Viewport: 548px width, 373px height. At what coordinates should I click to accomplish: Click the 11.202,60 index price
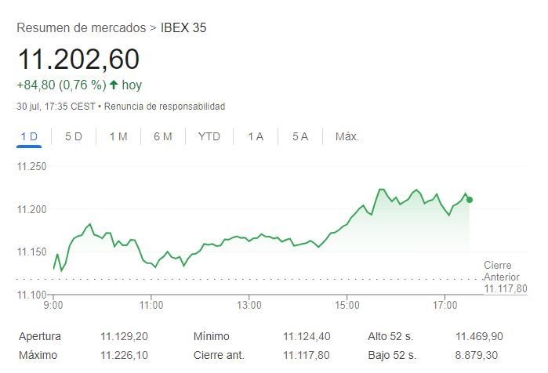tap(78, 59)
